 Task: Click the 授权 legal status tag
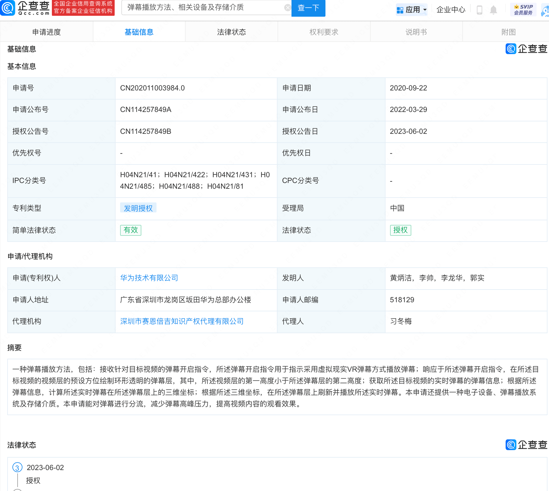click(x=400, y=230)
